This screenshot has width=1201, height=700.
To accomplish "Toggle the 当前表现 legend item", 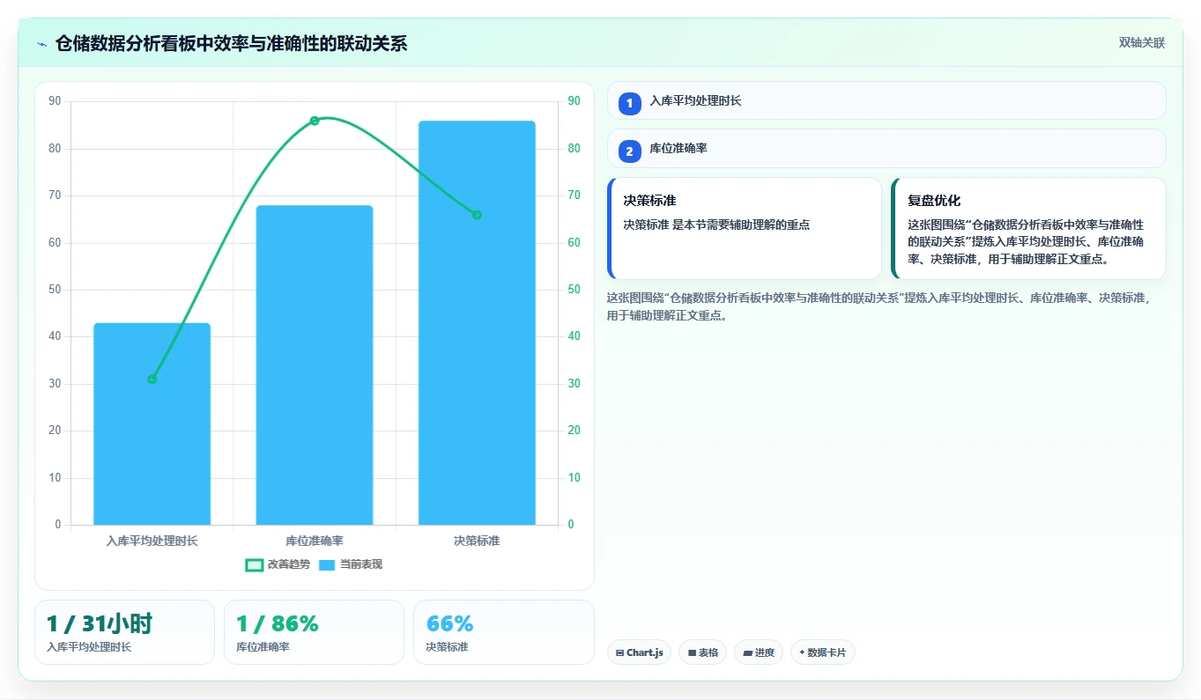I will (x=350, y=564).
